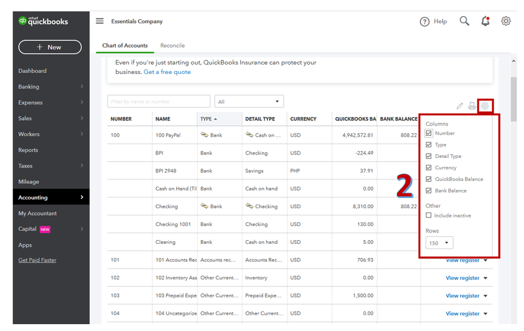The width and height of the screenshot is (524, 331).
Task: Click View register for account 104
Action: coord(462,314)
